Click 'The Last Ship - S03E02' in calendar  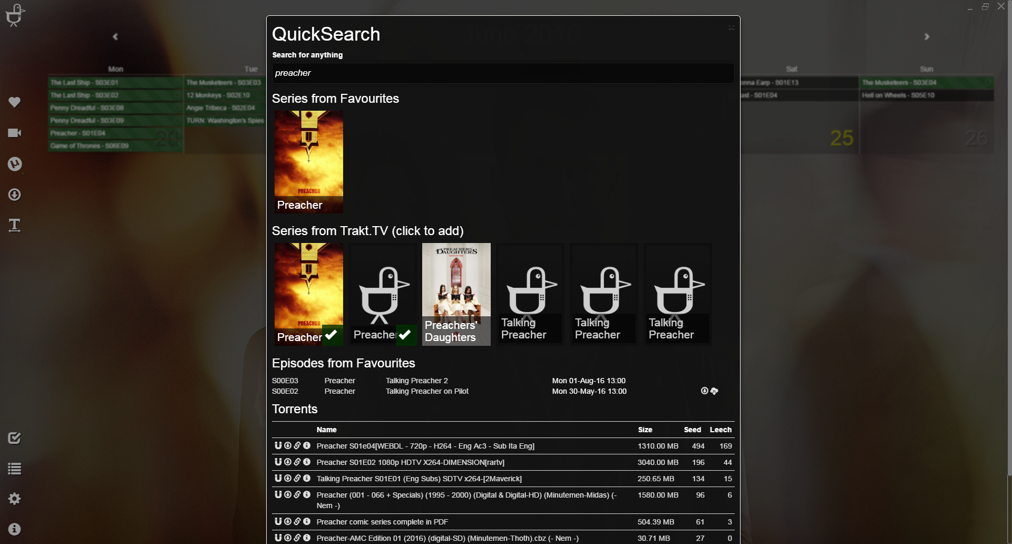(x=115, y=95)
